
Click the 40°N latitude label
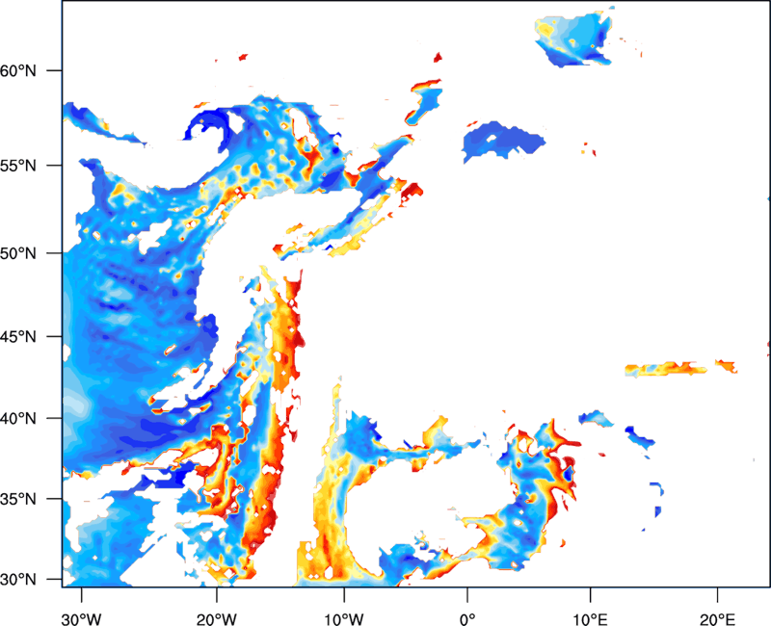tap(18, 419)
